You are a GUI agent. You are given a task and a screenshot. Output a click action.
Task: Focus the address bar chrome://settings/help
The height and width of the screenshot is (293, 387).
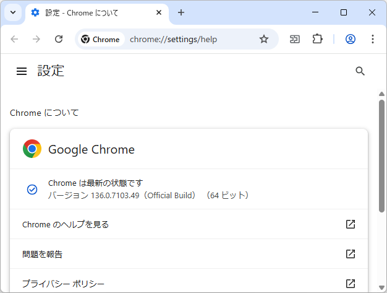tap(173, 39)
